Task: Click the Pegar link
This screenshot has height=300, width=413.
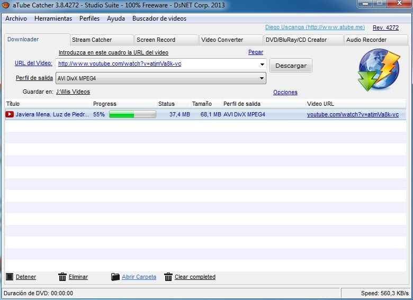Action: tap(256, 52)
